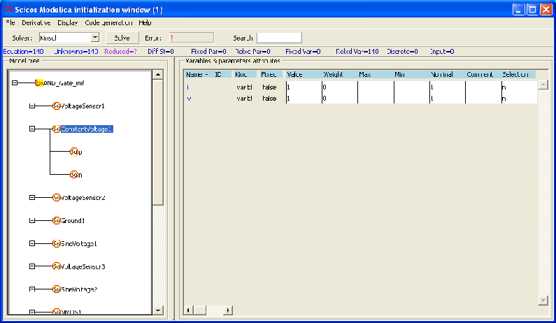Click the Solve button
This screenshot has height=323, width=556.
122,38
